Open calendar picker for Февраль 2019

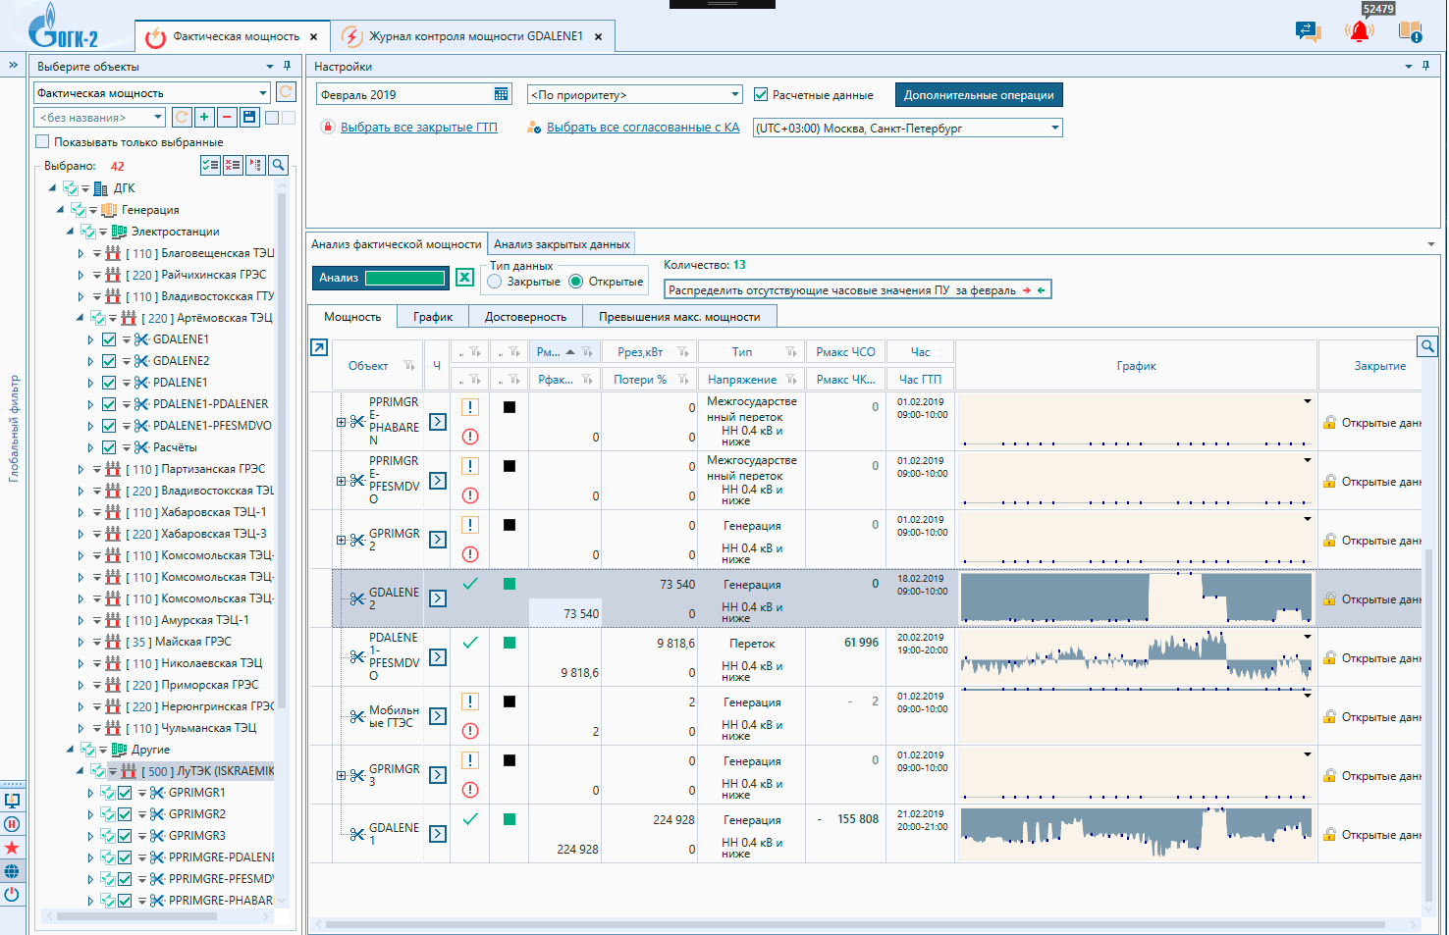coord(502,94)
